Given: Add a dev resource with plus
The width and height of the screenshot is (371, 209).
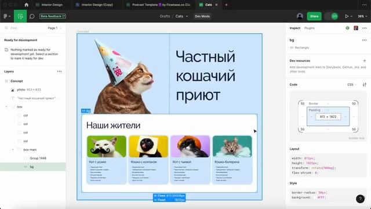Looking at the screenshot, I should pyautogui.click(x=365, y=60).
